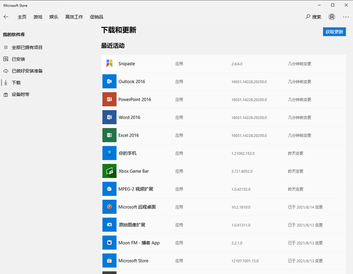
Task: Click the MPEG-2 视频扩展 icon
Action: (x=109, y=189)
